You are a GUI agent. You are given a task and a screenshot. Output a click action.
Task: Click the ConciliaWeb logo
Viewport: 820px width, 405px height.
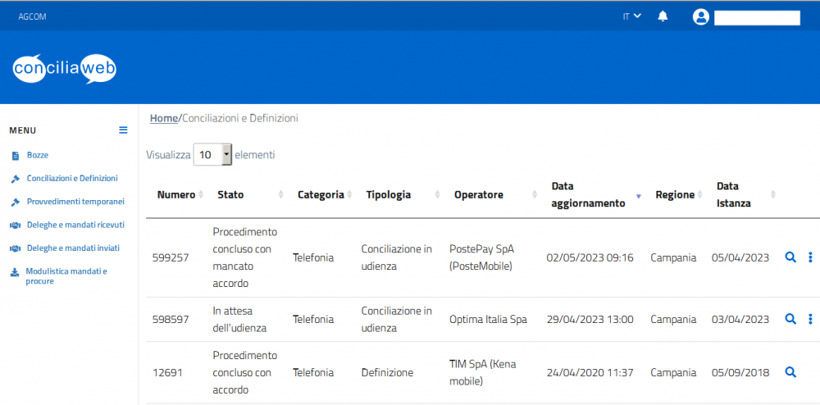point(65,69)
